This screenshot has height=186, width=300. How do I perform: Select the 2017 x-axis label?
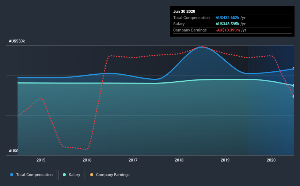click(x=133, y=160)
